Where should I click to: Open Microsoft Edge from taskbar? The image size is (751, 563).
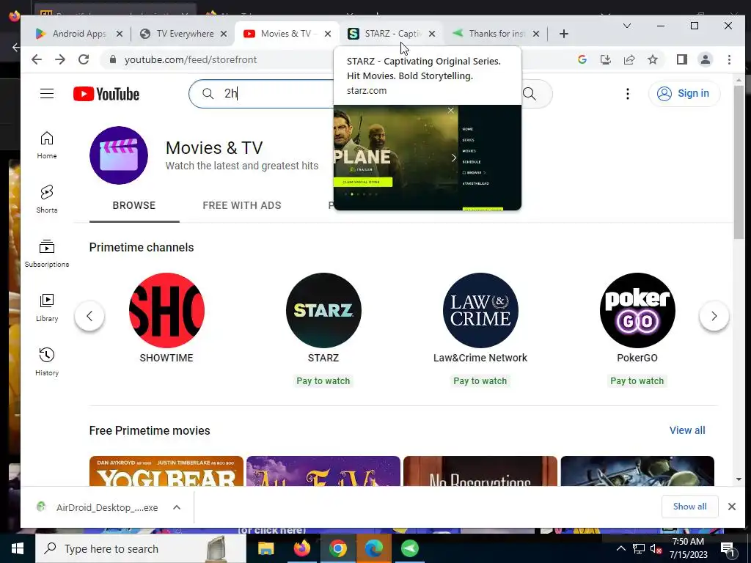click(x=373, y=548)
